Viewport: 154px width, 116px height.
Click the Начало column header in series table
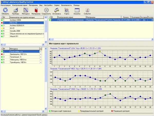126,17
